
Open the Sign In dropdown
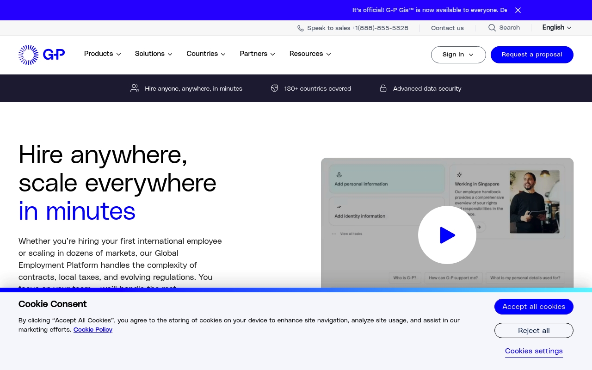(458, 55)
